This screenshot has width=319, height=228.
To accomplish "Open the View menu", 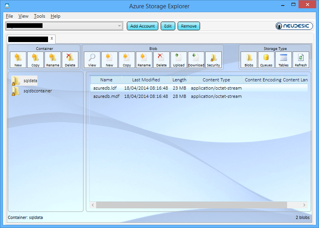I will 23,16.
